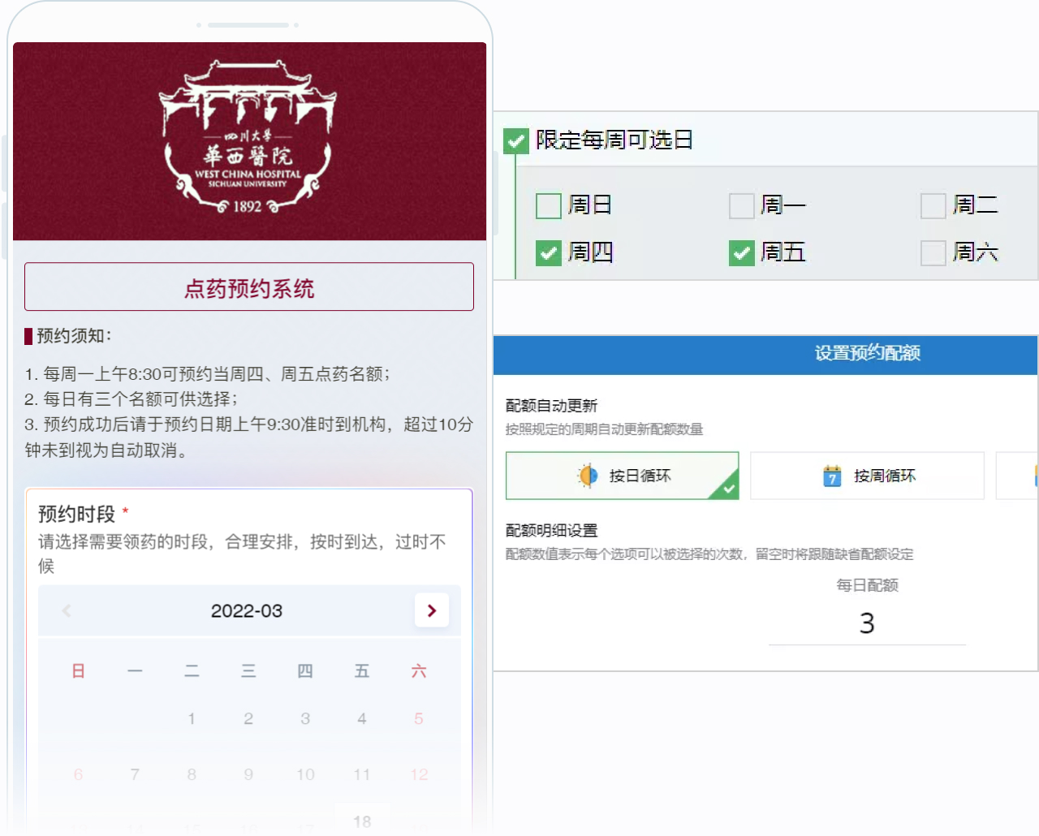Screen dimensions: 1039x836
Task: Click the green check beside 限定每周可选日
Action: coord(515,140)
